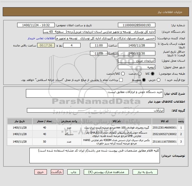
Task: Click the بازگشت back button
Action: click(57, 172)
